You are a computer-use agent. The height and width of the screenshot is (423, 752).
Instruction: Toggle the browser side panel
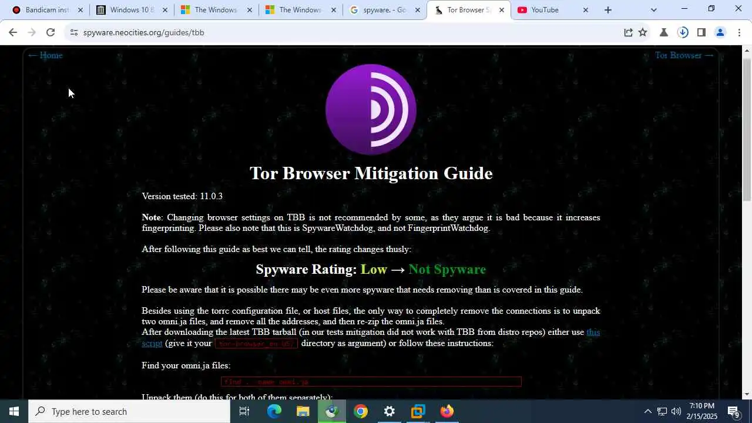pyautogui.click(x=701, y=32)
